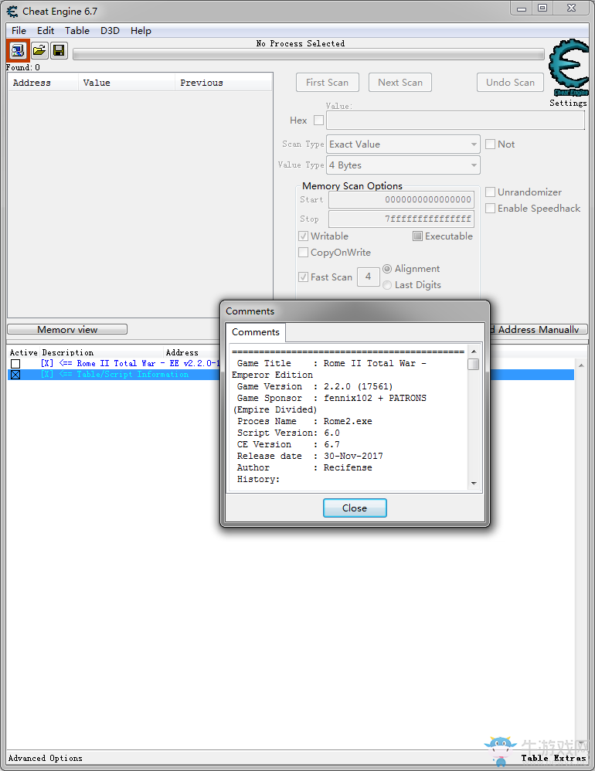
Task: Click the 'Author : Recifense' line
Action: click(304, 467)
